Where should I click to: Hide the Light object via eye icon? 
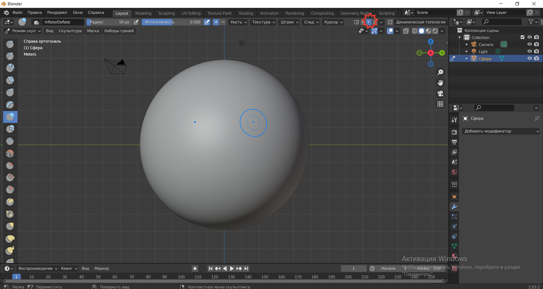point(529,51)
